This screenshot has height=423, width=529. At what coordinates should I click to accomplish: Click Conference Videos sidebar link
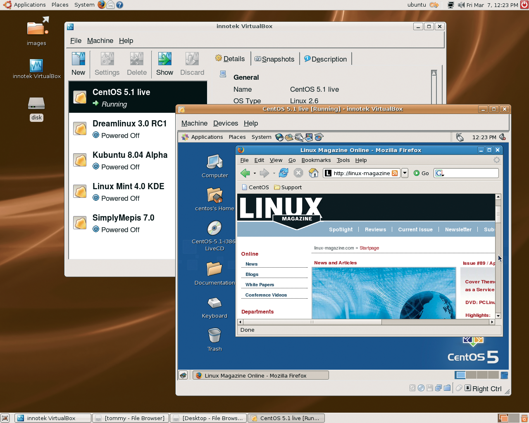[x=266, y=295]
